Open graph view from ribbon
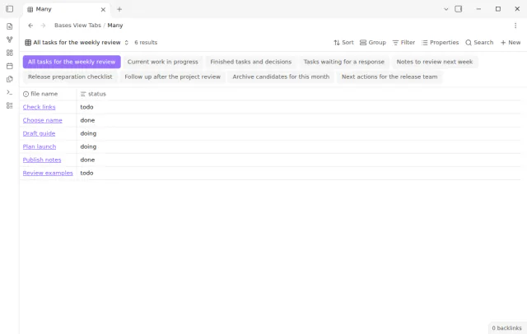The width and height of the screenshot is (527, 334). 9,39
